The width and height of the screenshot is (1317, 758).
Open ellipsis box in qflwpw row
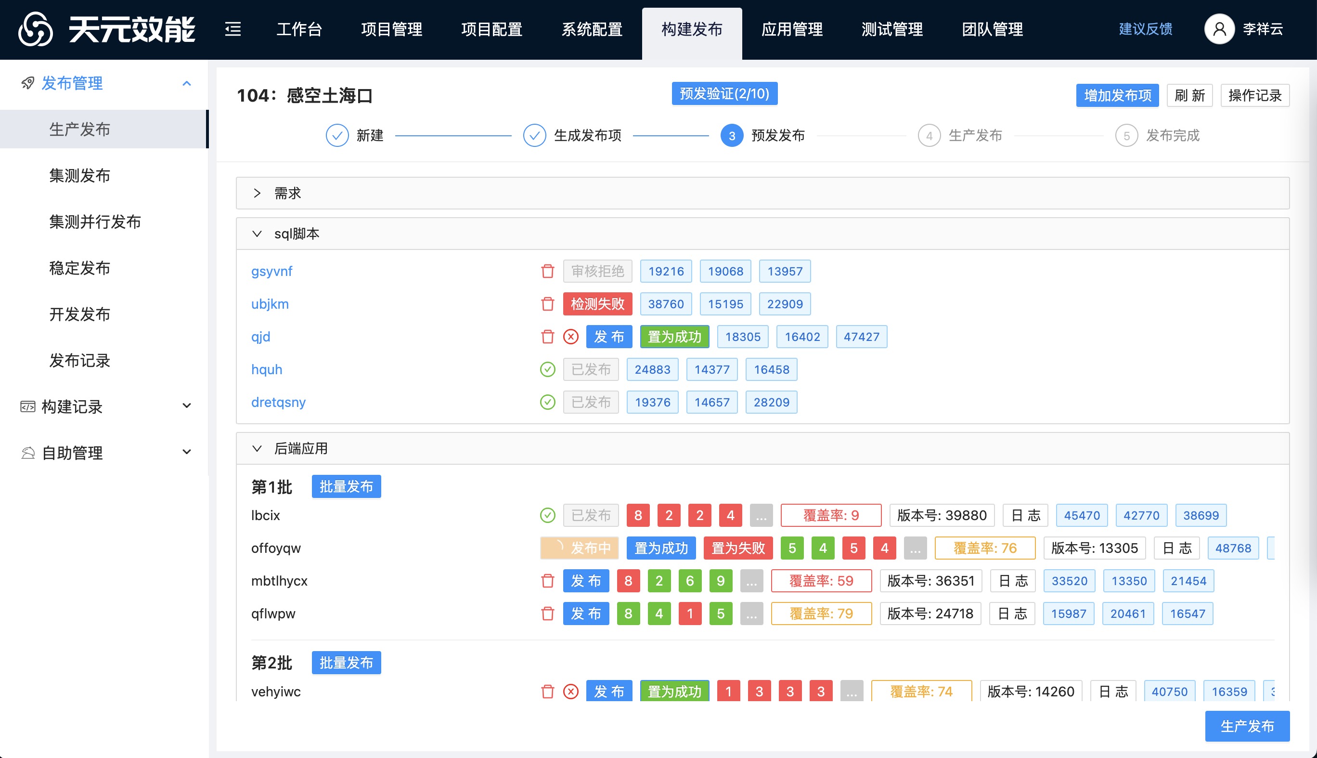751,614
